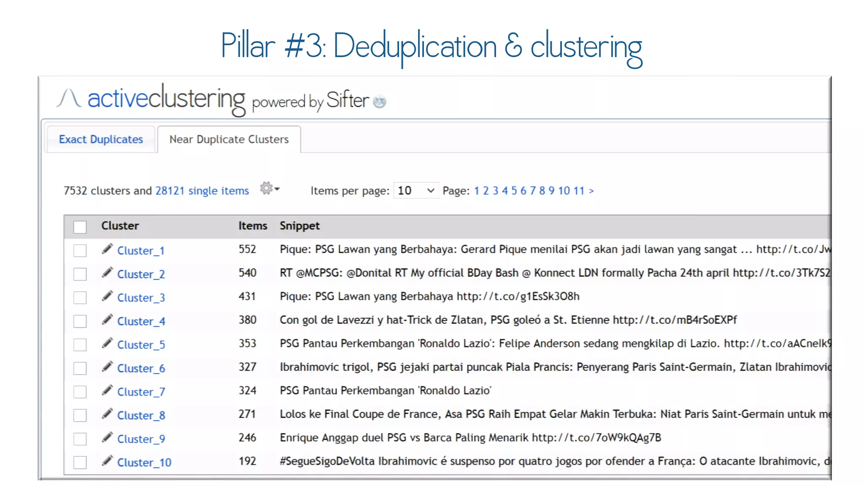This screenshot has width=864, height=486.
Task: Follow the Cluster_9 link
Action: point(141,439)
